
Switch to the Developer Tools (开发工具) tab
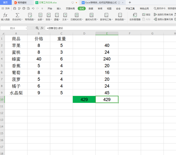pyautogui.click(x=130, y=8)
